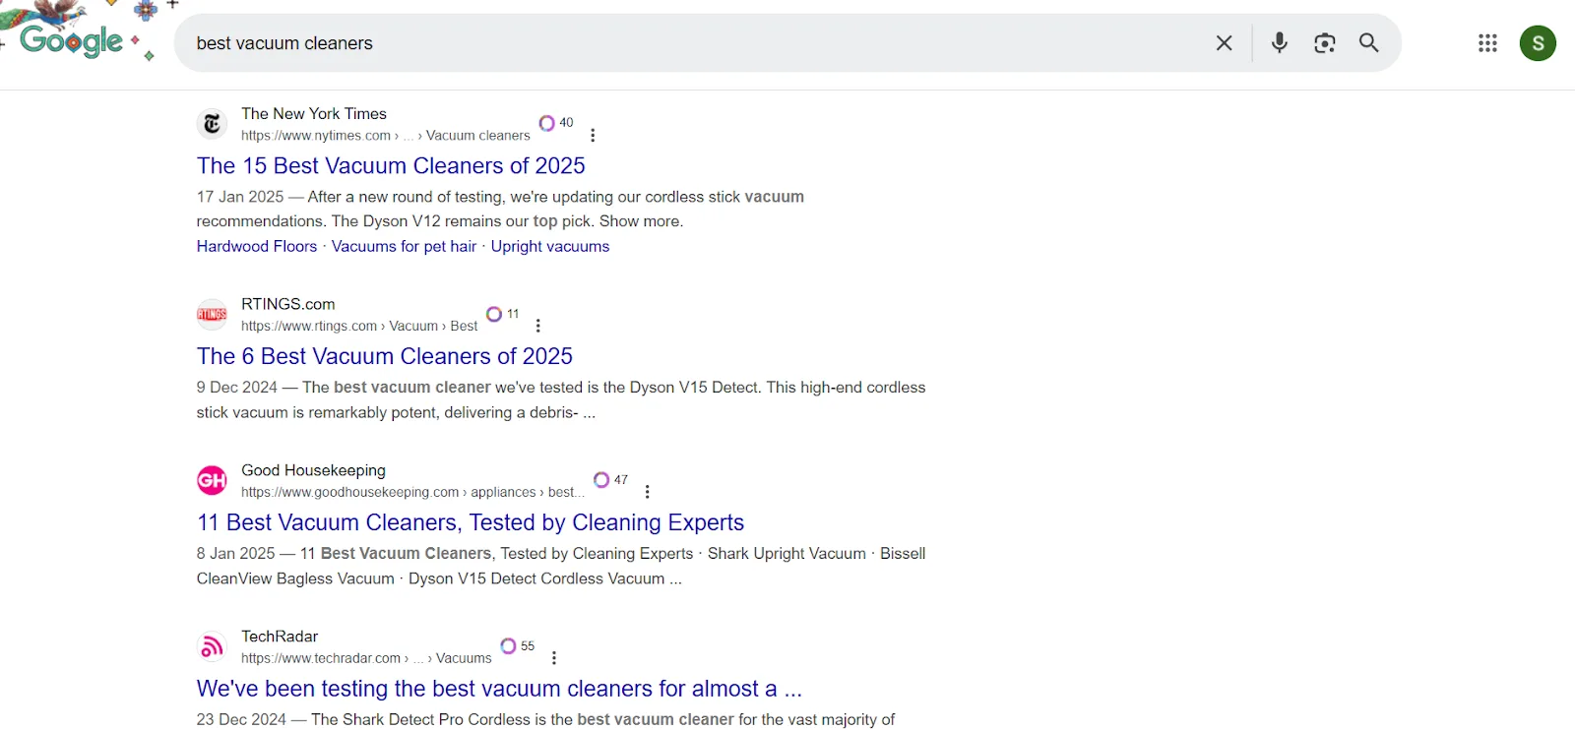
Task: Start voice search with the microphone icon
Action: point(1280,43)
